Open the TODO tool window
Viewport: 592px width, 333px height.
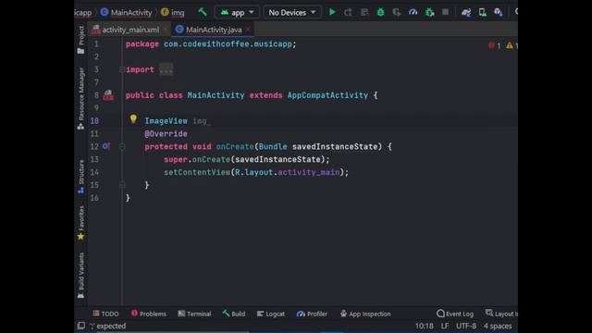105,314
